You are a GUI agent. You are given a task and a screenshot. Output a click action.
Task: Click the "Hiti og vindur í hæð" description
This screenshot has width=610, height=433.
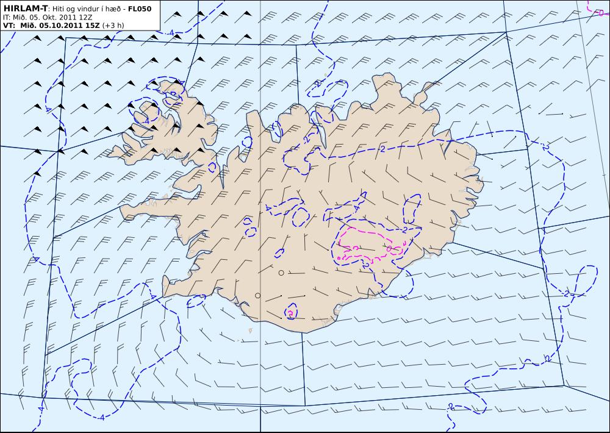coord(86,9)
